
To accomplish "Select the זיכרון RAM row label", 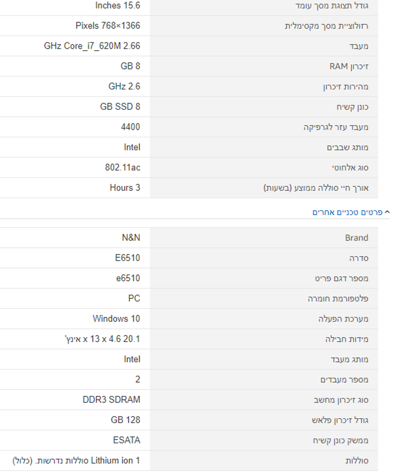I will coord(349,66).
